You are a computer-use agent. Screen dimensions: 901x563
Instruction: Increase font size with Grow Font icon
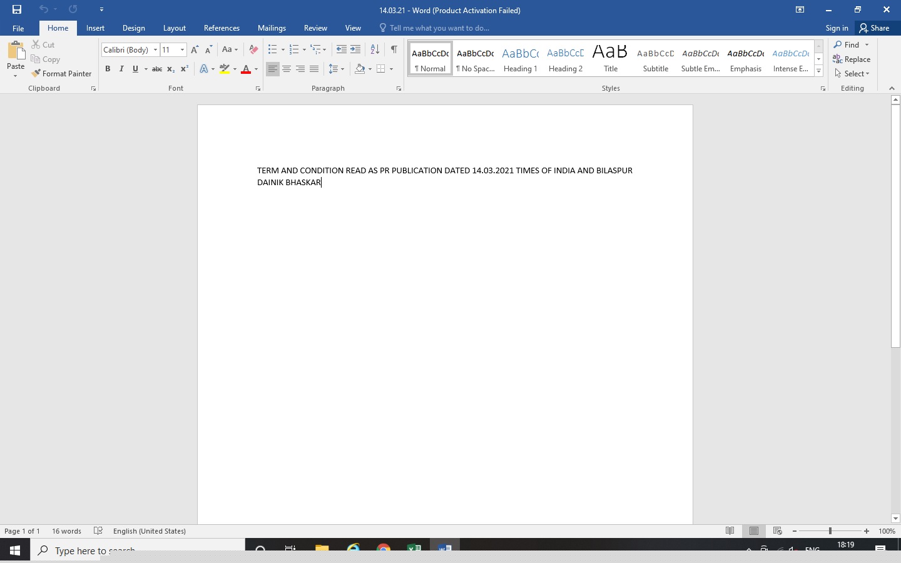tap(195, 50)
